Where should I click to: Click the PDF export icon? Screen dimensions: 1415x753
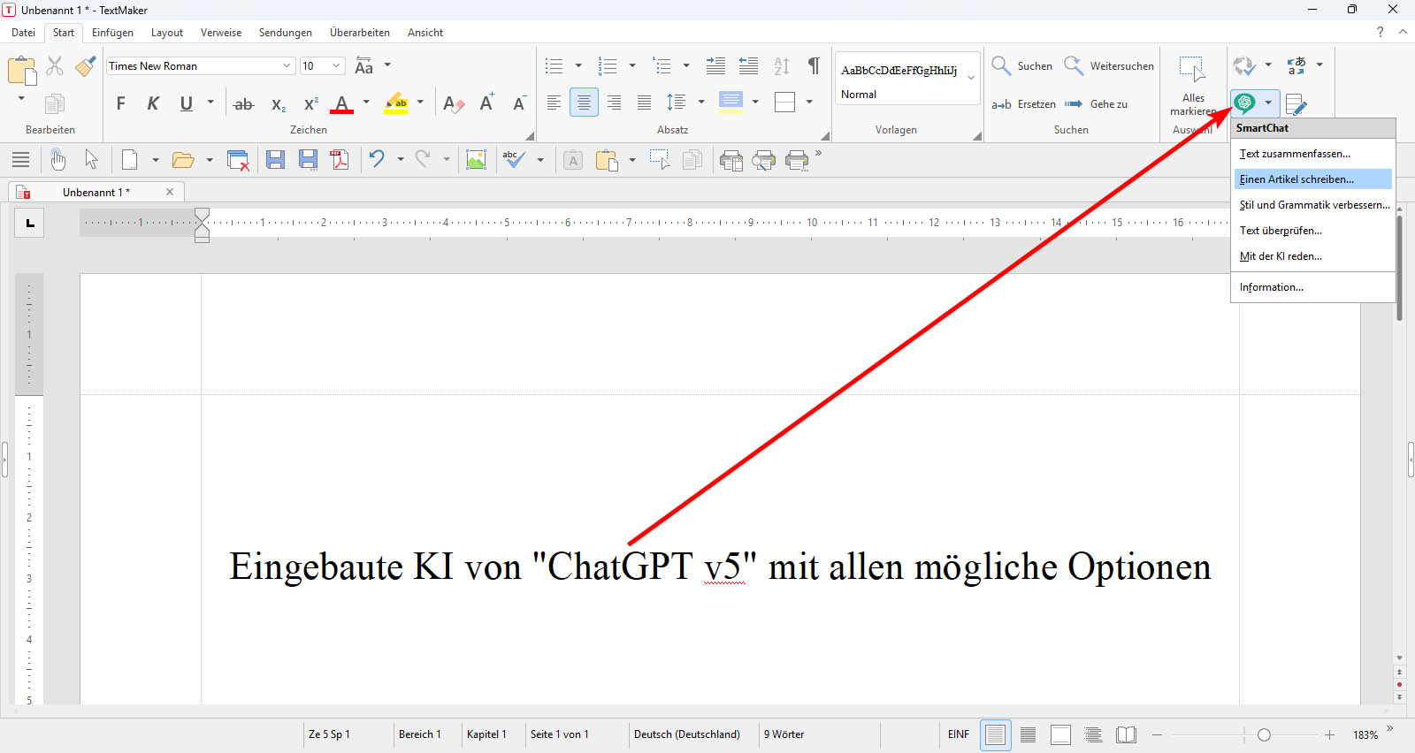[340, 160]
